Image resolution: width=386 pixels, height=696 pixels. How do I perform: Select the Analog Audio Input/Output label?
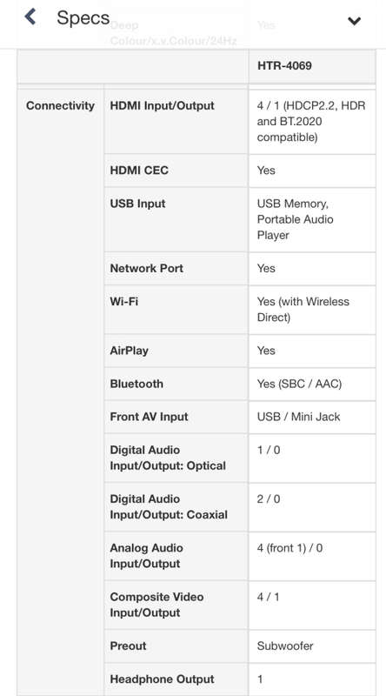(x=146, y=556)
